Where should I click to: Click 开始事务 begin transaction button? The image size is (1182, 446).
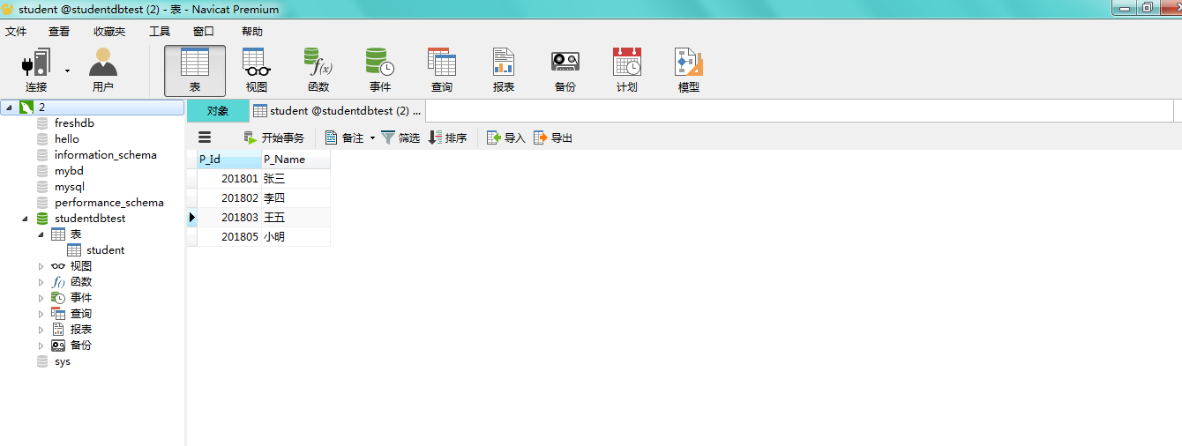click(x=274, y=138)
